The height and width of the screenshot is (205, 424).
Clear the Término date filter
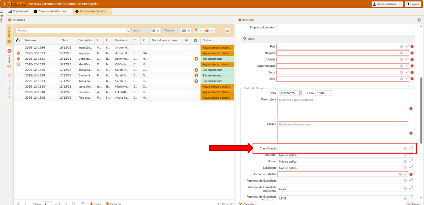189,30
